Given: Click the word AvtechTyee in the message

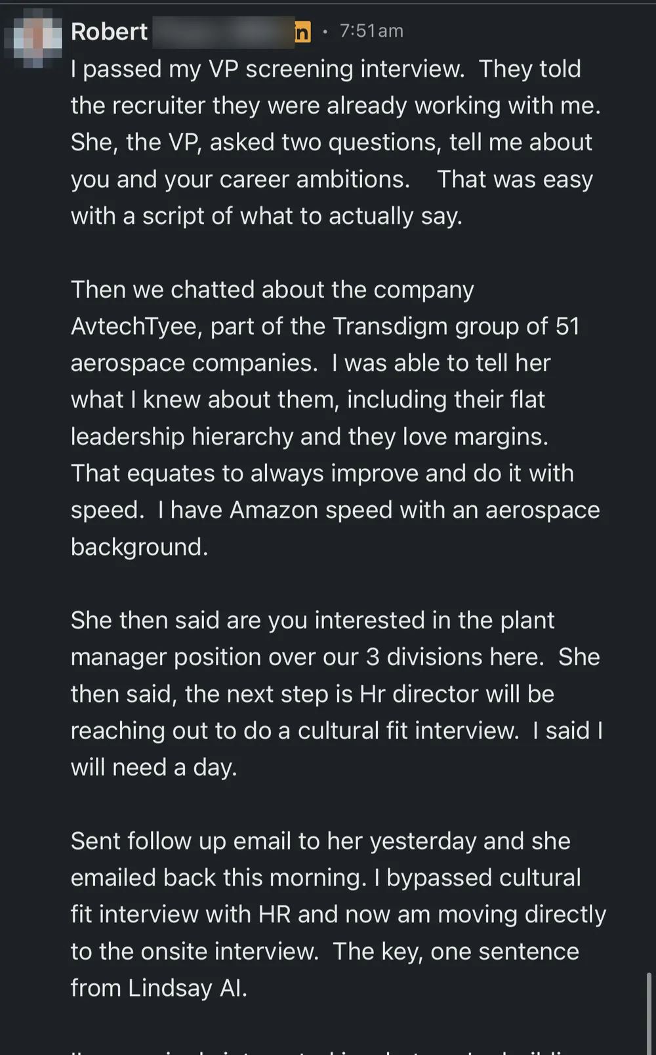Looking at the screenshot, I should tap(136, 326).
